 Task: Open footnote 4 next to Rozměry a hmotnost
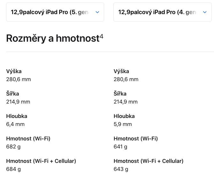102,36
